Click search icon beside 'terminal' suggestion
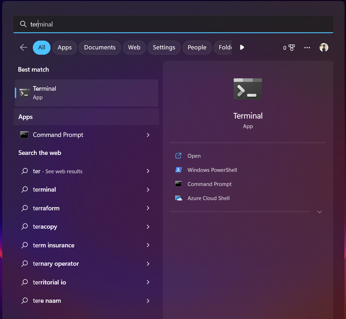The height and width of the screenshot is (319, 346). (24, 189)
